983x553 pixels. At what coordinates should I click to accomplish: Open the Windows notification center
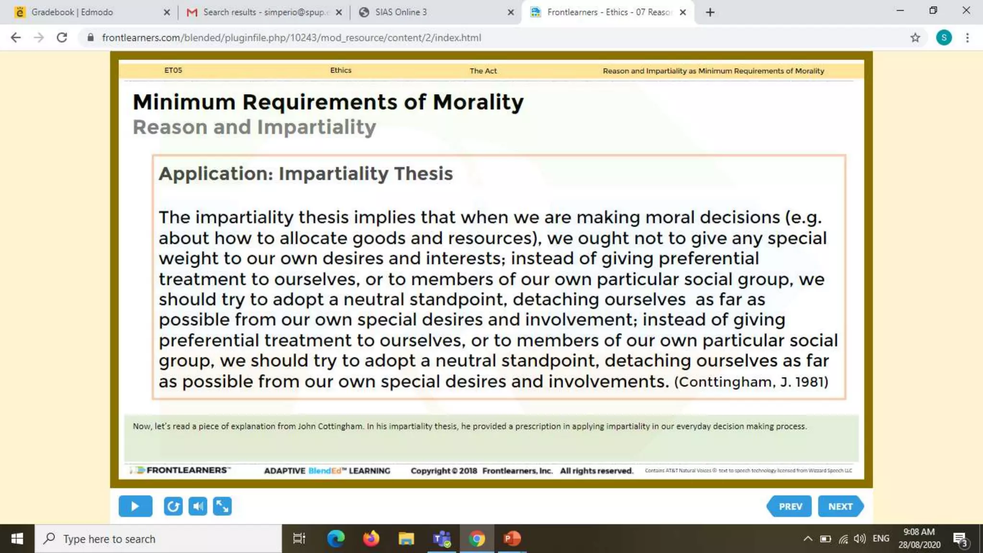(x=960, y=539)
